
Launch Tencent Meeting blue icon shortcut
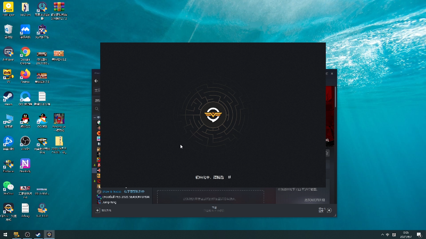pos(25,31)
